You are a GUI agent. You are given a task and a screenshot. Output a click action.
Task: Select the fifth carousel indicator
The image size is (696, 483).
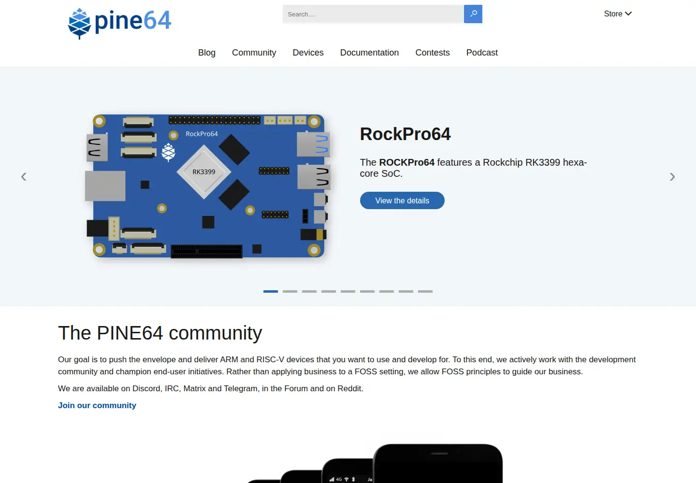coord(348,291)
